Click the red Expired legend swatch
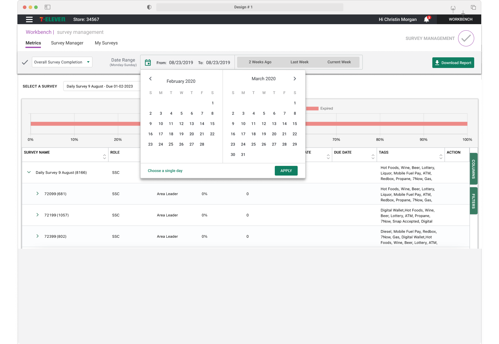The width and height of the screenshot is (499, 344). click(x=312, y=109)
